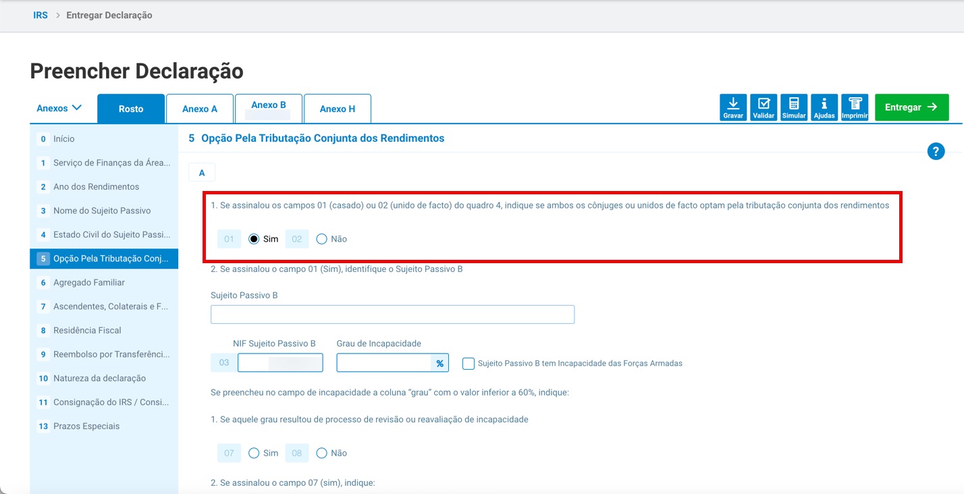
Task: Select Sim radio for field 07
Action: (x=254, y=453)
